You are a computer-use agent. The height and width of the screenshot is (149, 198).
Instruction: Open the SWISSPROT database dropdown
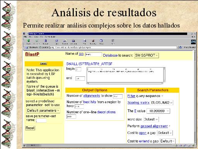pyautogui.click(x=147, y=55)
